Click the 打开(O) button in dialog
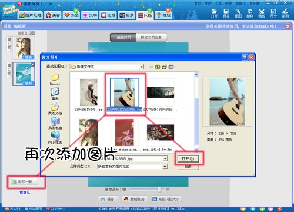The width and height of the screenshot is (294, 212). pos(188,158)
